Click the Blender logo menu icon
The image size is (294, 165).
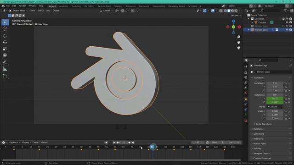click(3, 6)
